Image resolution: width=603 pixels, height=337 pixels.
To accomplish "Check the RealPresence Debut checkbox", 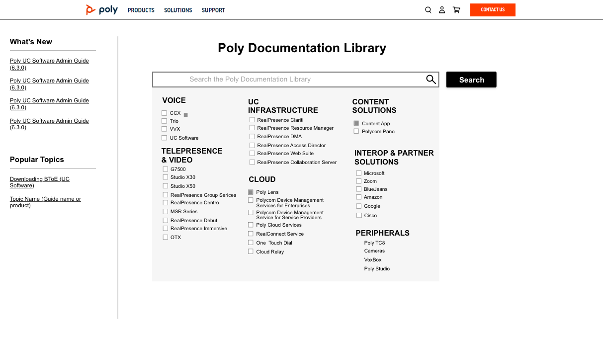I will pos(166,220).
